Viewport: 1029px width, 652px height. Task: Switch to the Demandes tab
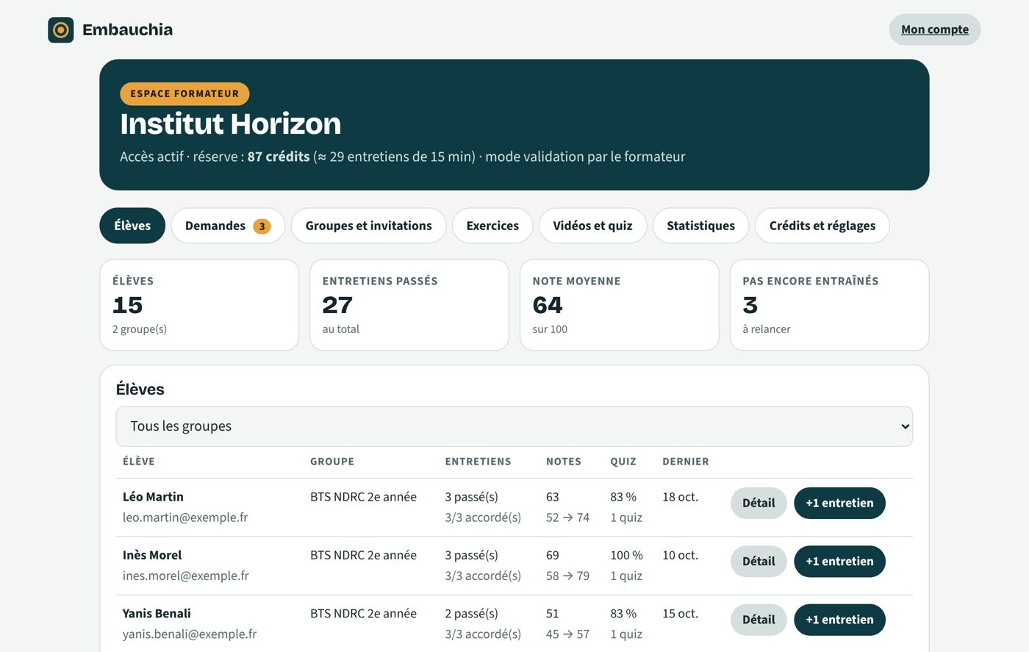coord(228,226)
